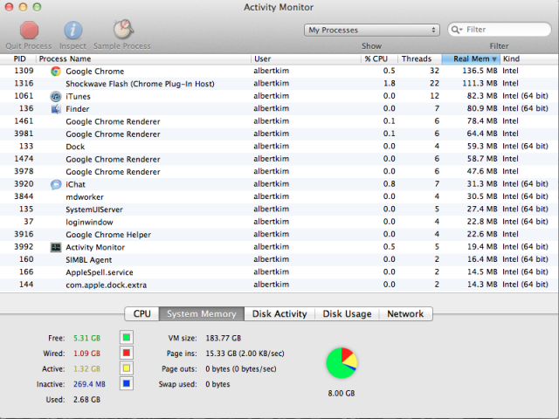
Task: Open the Disk Activity tab
Action: (279, 314)
